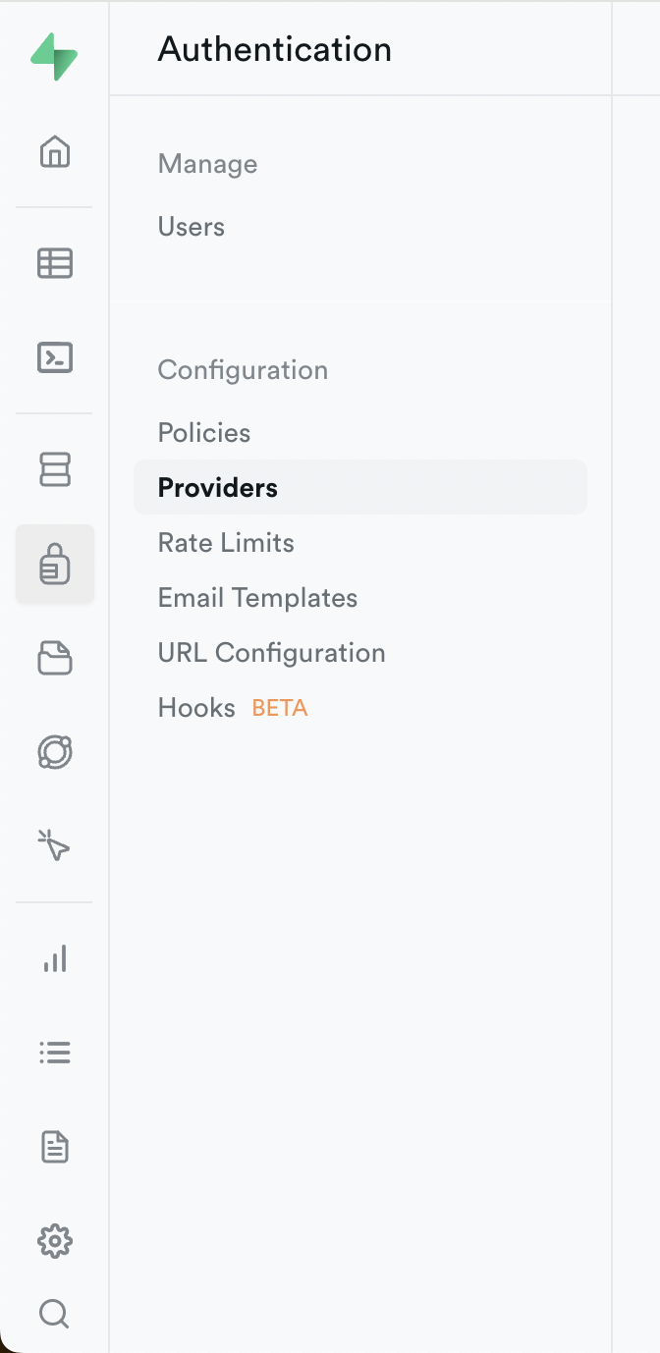Open the Edge Functions globe icon
Image resolution: width=660 pixels, height=1353 pixels.
[55, 752]
